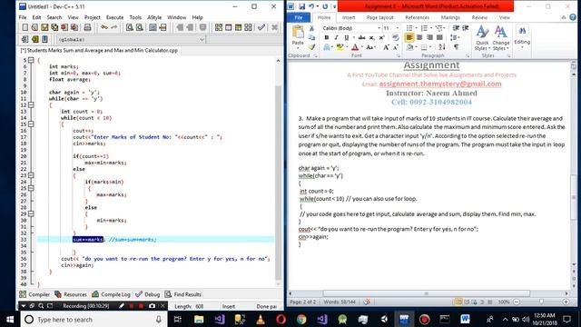Click the Grow Font icon in Word

tap(386, 47)
